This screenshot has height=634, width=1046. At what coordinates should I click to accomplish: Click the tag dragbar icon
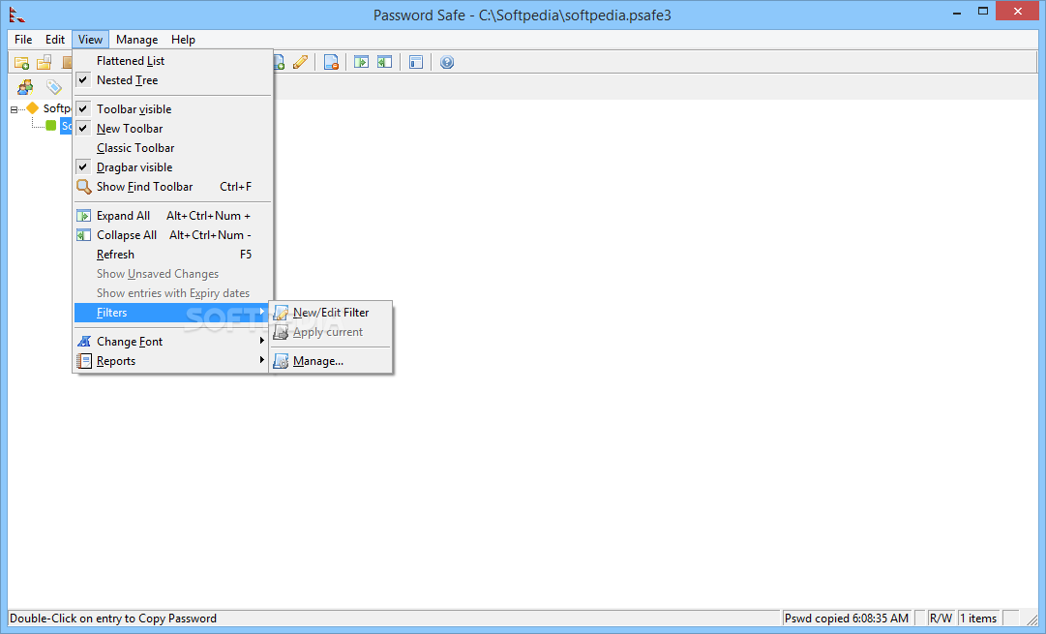[x=53, y=87]
